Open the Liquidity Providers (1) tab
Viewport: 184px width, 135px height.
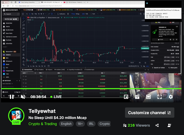coord(74,70)
